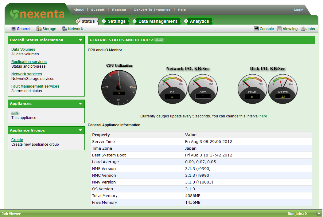323x217 pixels.
Task: Click the Nexenta logo
Action: tap(37, 14)
